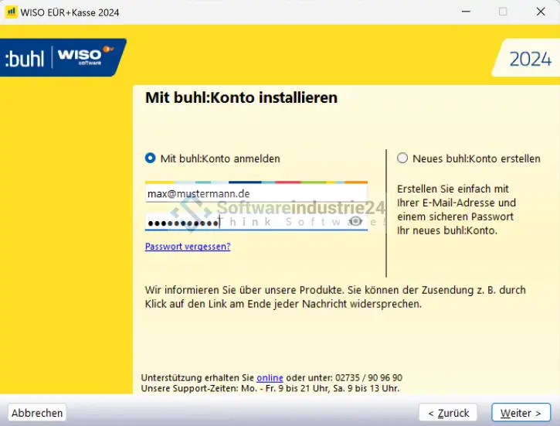
Task: Reveal password with the eye icon
Action: tap(355, 222)
